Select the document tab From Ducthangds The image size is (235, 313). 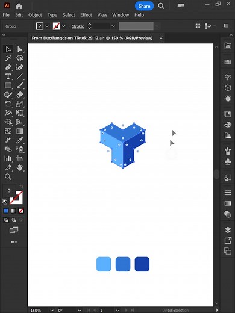point(92,38)
